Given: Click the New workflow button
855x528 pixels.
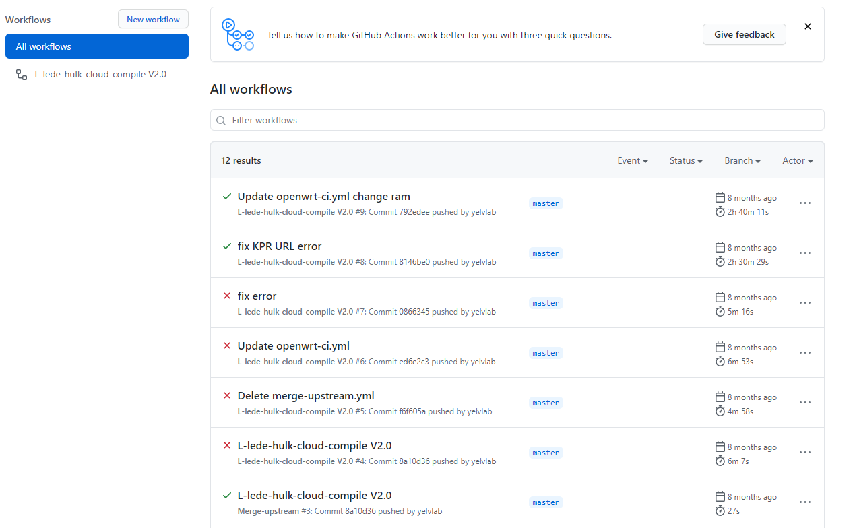Looking at the screenshot, I should pyautogui.click(x=153, y=20).
